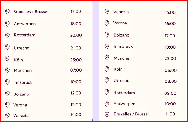Viewport: 188px width, 122px height.
Task: Click the pin icon beside Bruxelles departure 17:00
Action: click(7, 12)
